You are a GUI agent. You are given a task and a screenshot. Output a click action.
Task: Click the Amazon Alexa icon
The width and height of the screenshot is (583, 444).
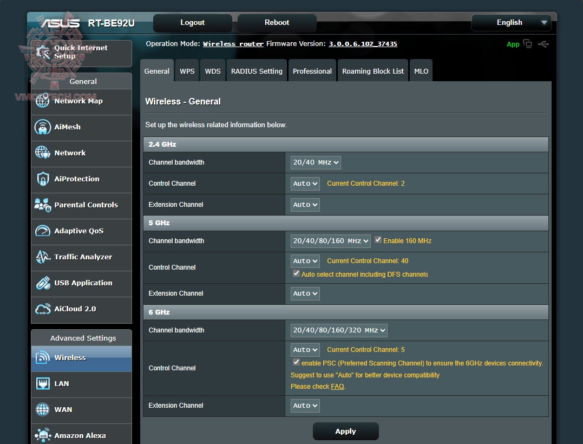click(42, 435)
